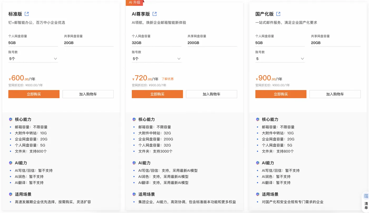Click 企业网盘容量：200G text
Screen dimensions: 369x213
click(156, 139)
